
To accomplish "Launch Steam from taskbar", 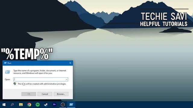I will point(46,105).
